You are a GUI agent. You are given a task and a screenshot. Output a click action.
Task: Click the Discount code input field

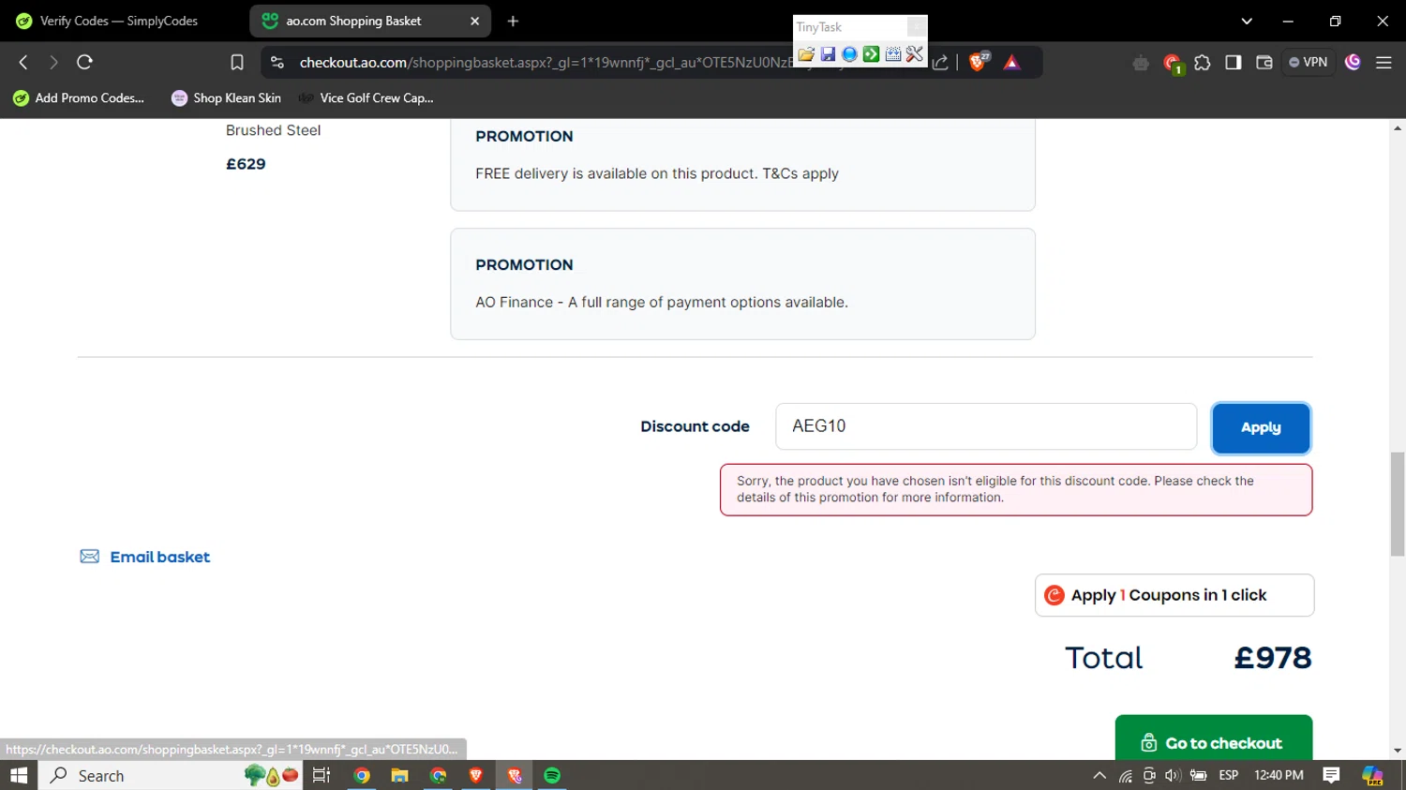click(986, 426)
